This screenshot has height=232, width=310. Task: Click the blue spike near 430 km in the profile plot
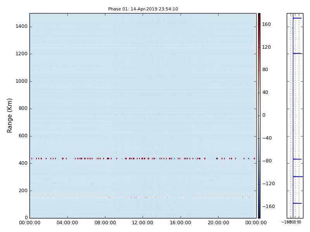click(297, 159)
